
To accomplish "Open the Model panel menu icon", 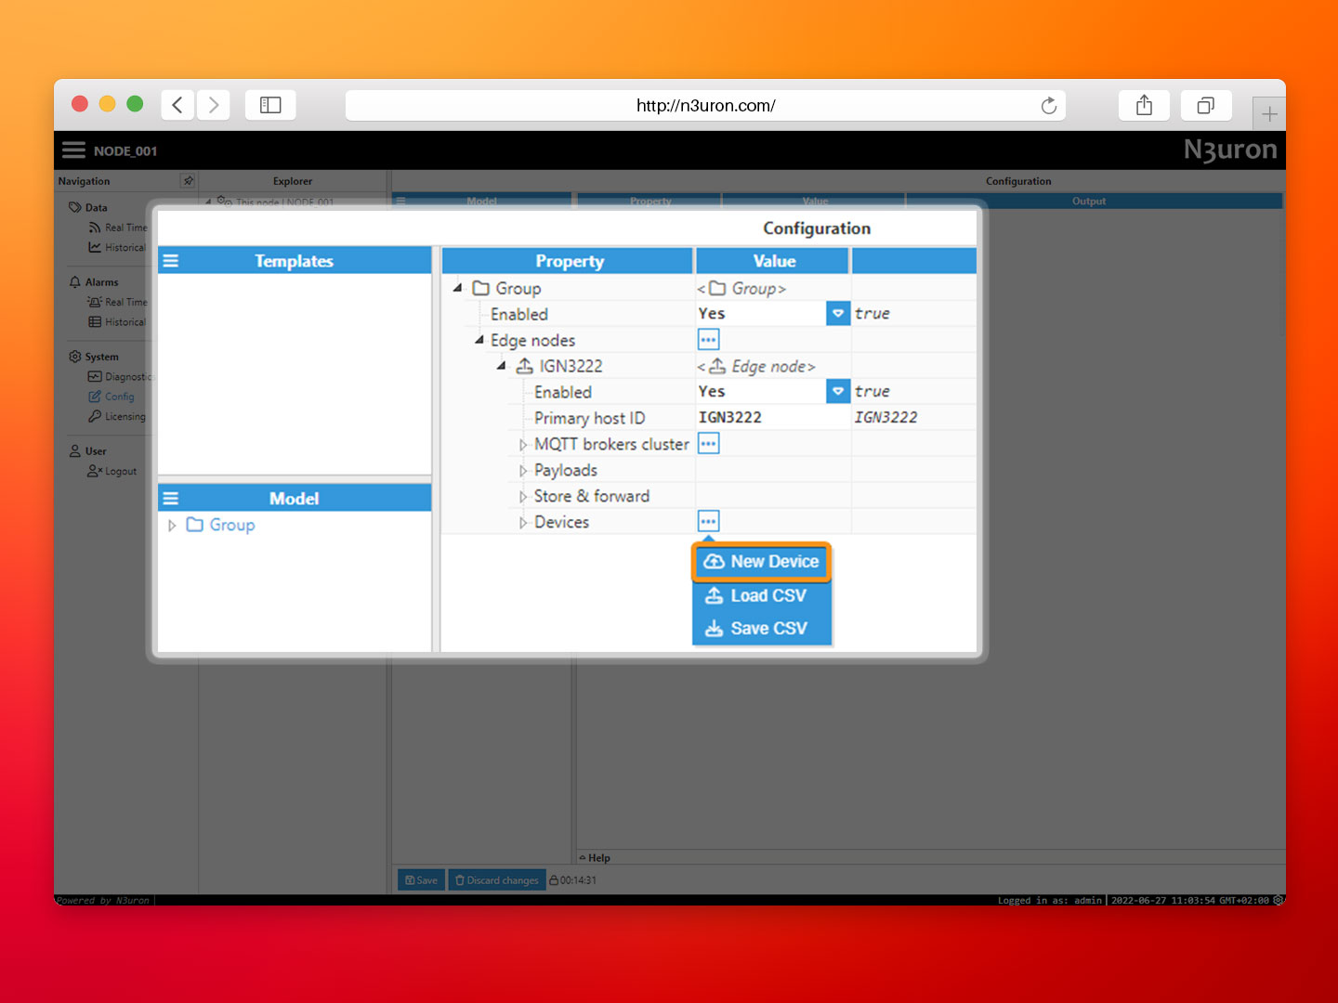I will coord(171,499).
